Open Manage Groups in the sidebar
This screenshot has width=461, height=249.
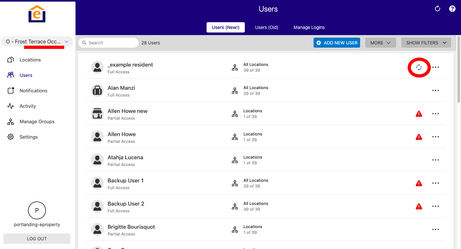click(x=37, y=121)
